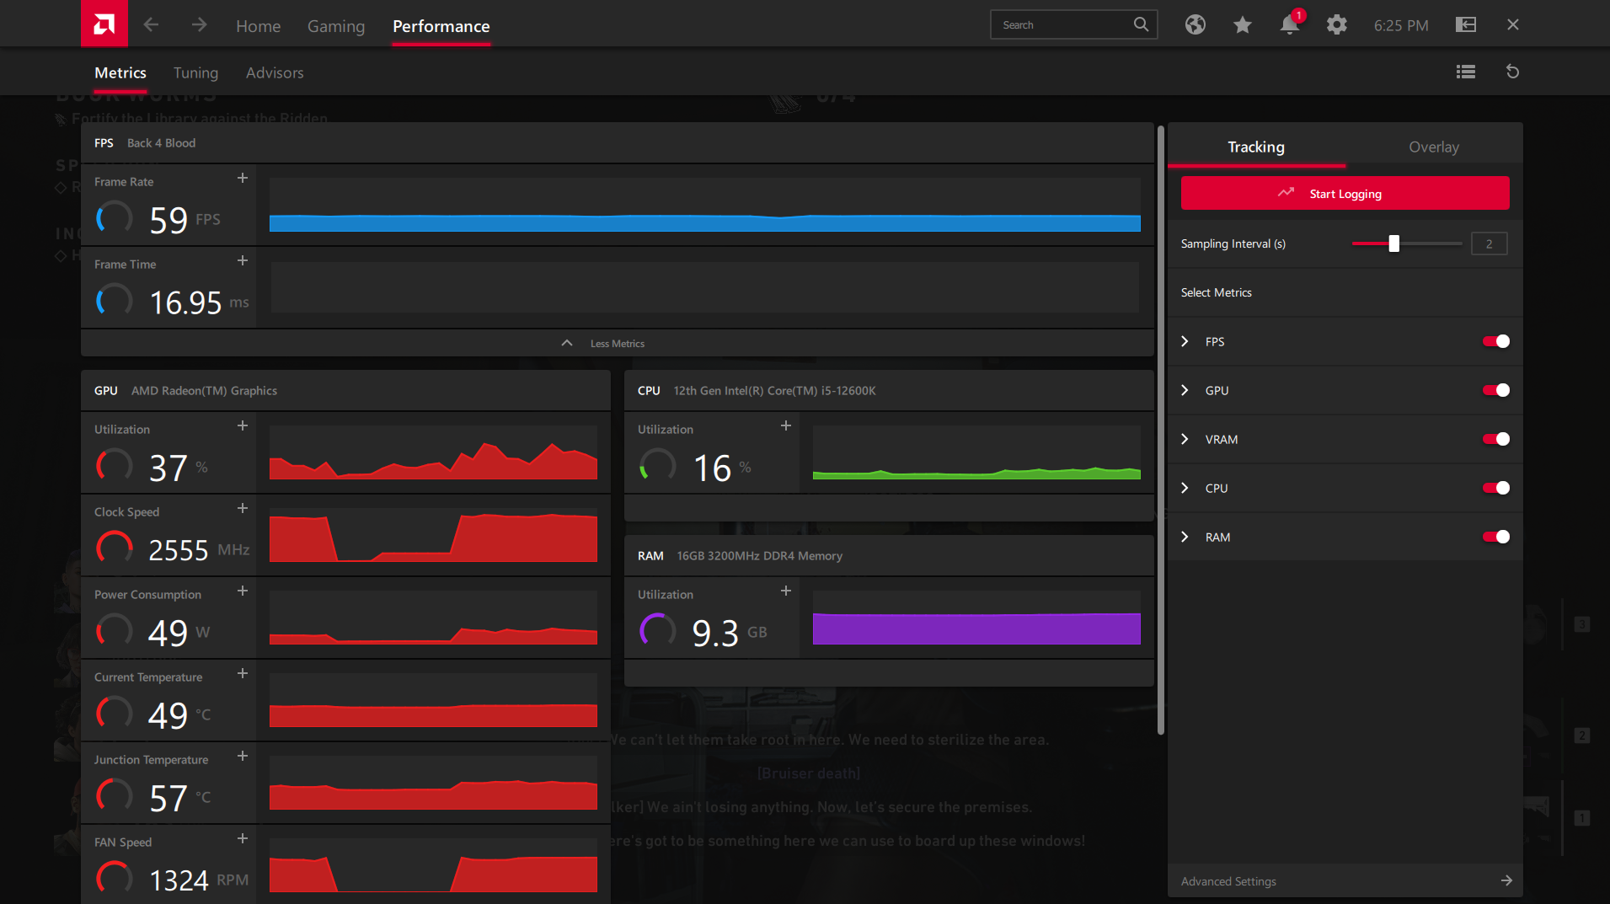Open the Overlay tab
This screenshot has width=1610, height=904.
tap(1433, 147)
